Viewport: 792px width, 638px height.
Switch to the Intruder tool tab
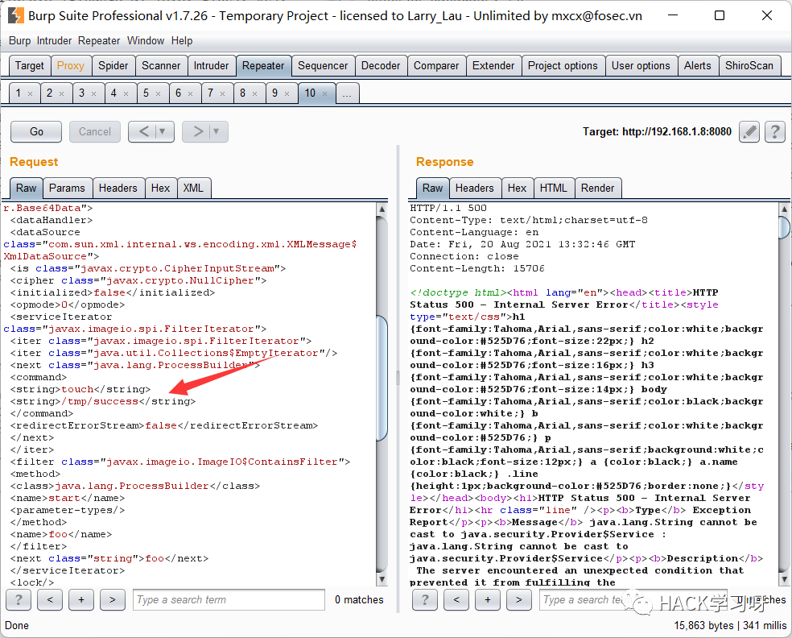[211, 66]
